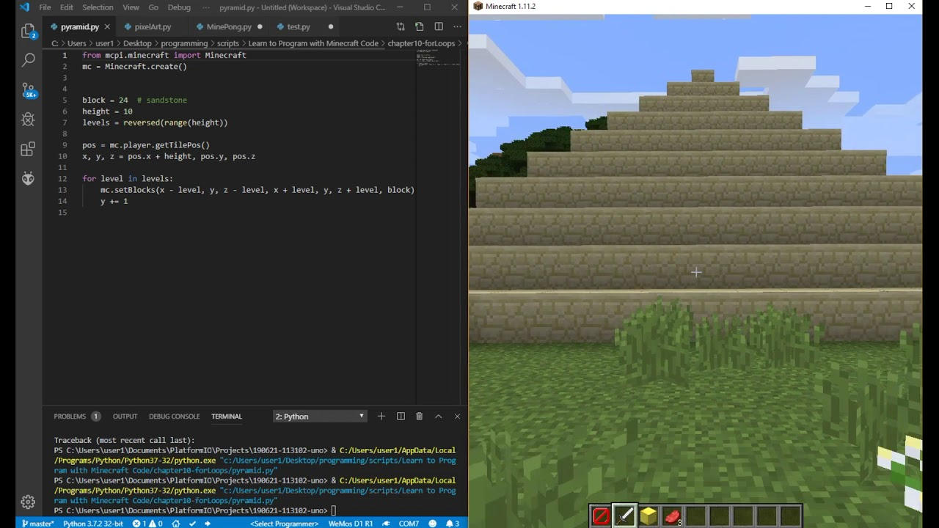The height and width of the screenshot is (528, 939).
Task: Switch to the MinePong.py tab
Action: (229, 26)
